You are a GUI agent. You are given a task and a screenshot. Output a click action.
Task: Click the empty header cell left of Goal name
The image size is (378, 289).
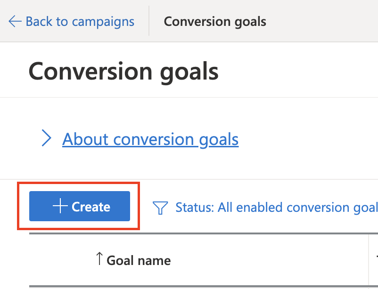click(61, 260)
